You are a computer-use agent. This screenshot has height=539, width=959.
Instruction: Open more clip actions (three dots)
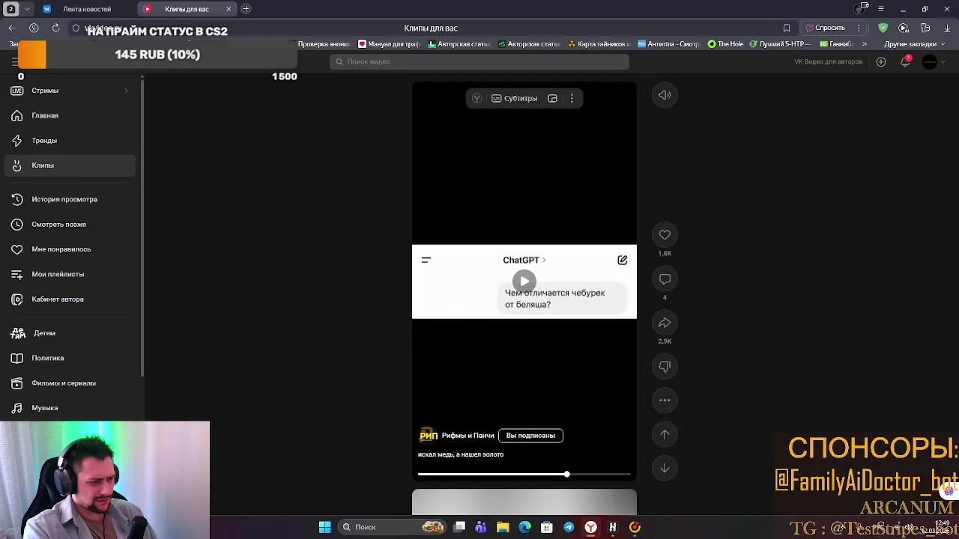coord(665,400)
